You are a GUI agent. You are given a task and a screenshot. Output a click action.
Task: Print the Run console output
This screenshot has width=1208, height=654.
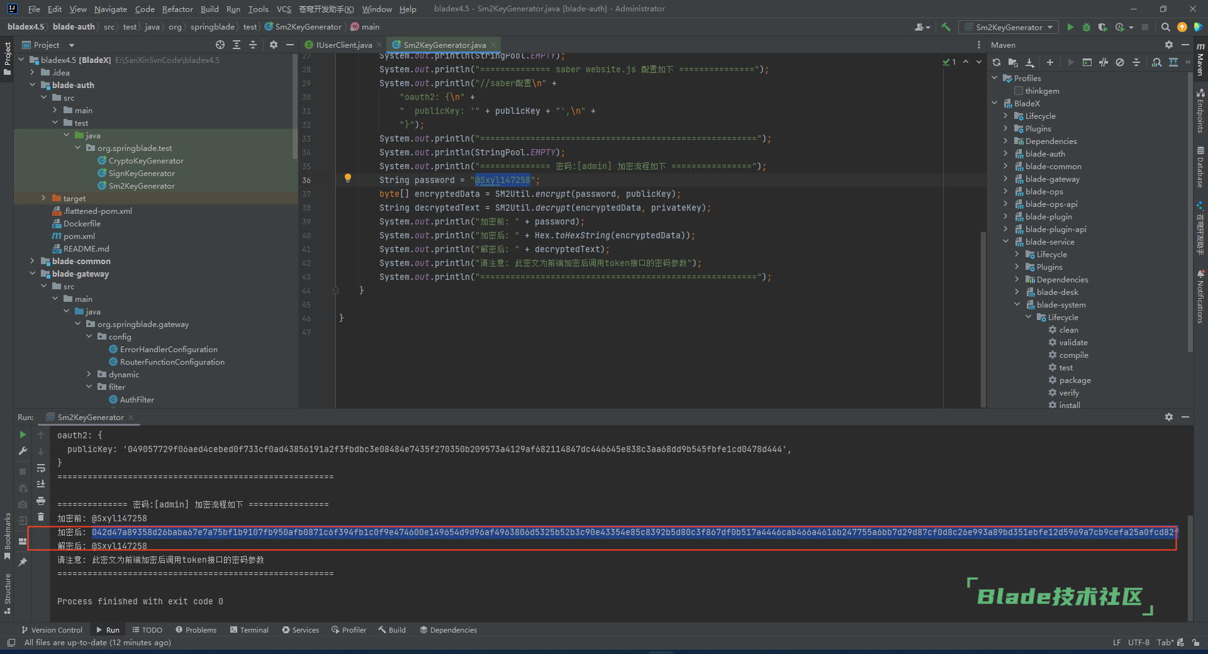pyautogui.click(x=41, y=501)
